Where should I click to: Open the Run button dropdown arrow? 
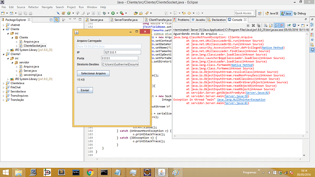pos(117,13)
